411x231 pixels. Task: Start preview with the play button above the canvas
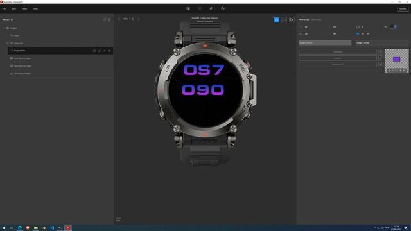(x=292, y=20)
